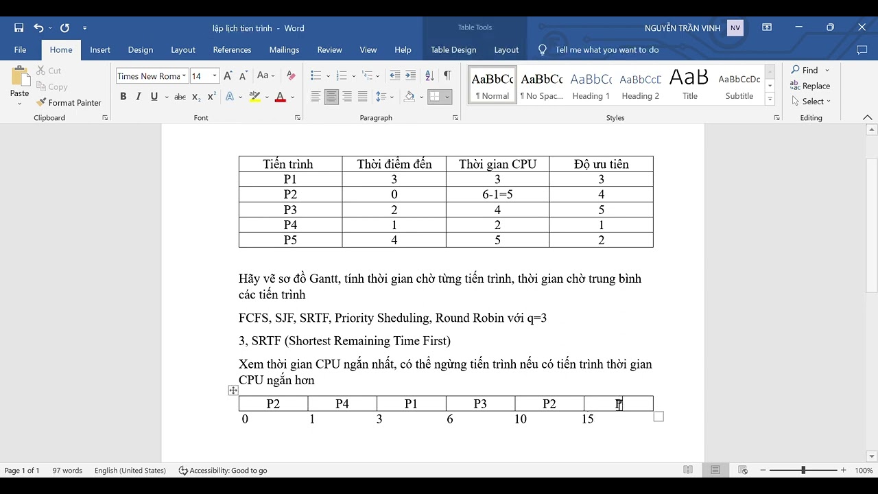Image resolution: width=878 pixels, height=494 pixels.
Task: Open the Select dropdown in Editing
Action: pos(810,102)
